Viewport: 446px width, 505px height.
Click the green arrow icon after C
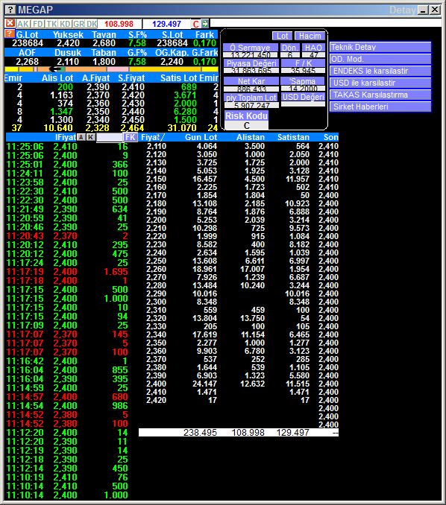[x=205, y=24]
